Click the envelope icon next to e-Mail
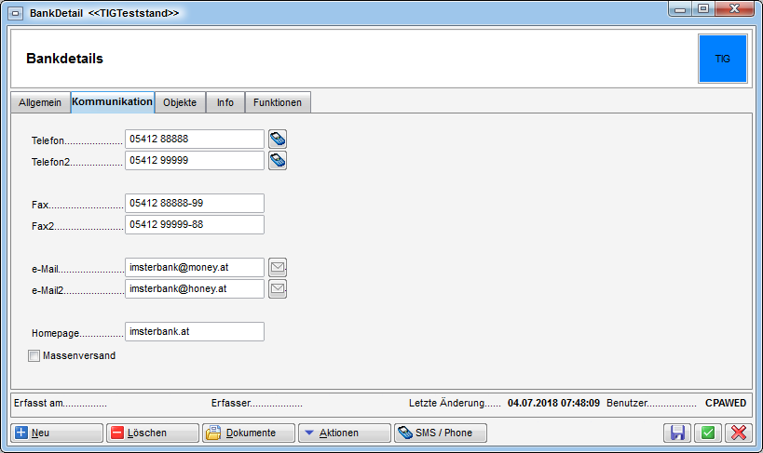Viewport: 763px width, 453px height. click(x=278, y=268)
